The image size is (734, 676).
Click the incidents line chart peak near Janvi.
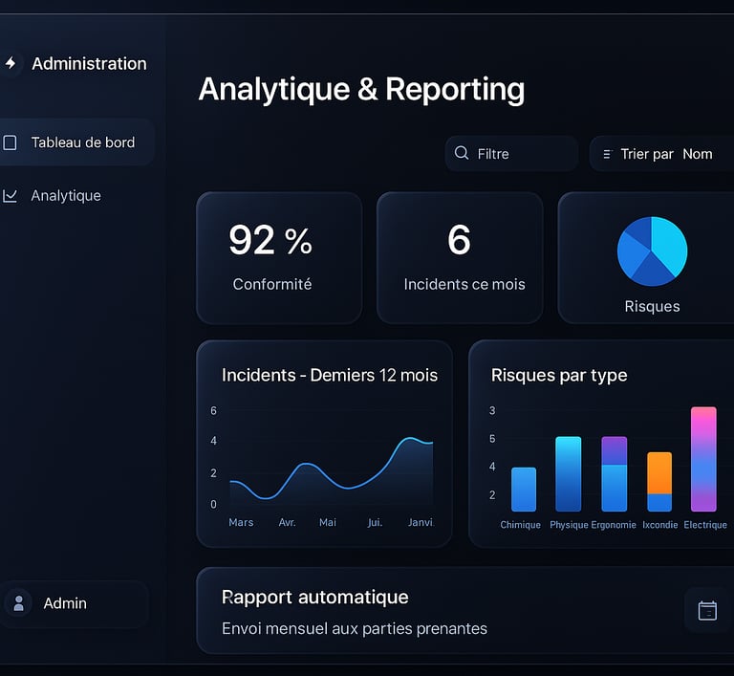point(410,439)
